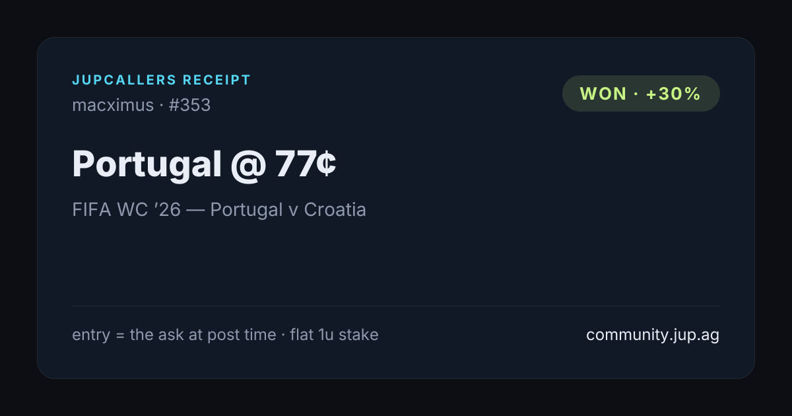Click the word Portugal in the headline

point(147,164)
